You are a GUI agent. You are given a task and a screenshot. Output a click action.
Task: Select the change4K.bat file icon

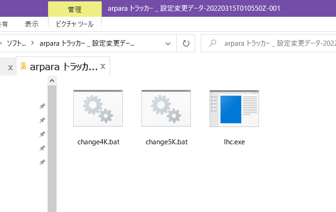point(98,108)
